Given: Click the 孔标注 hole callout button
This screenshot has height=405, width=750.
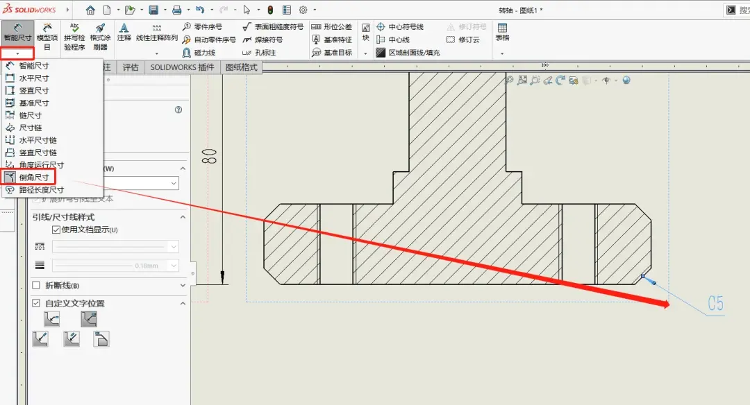Looking at the screenshot, I should click(x=259, y=53).
